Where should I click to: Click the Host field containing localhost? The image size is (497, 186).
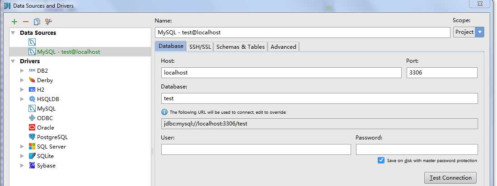click(281, 73)
